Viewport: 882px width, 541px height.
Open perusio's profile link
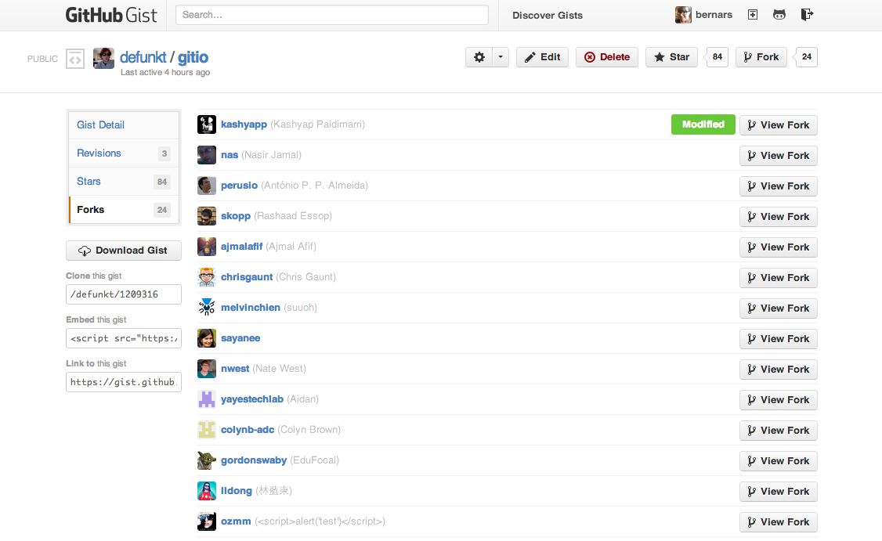coord(239,186)
